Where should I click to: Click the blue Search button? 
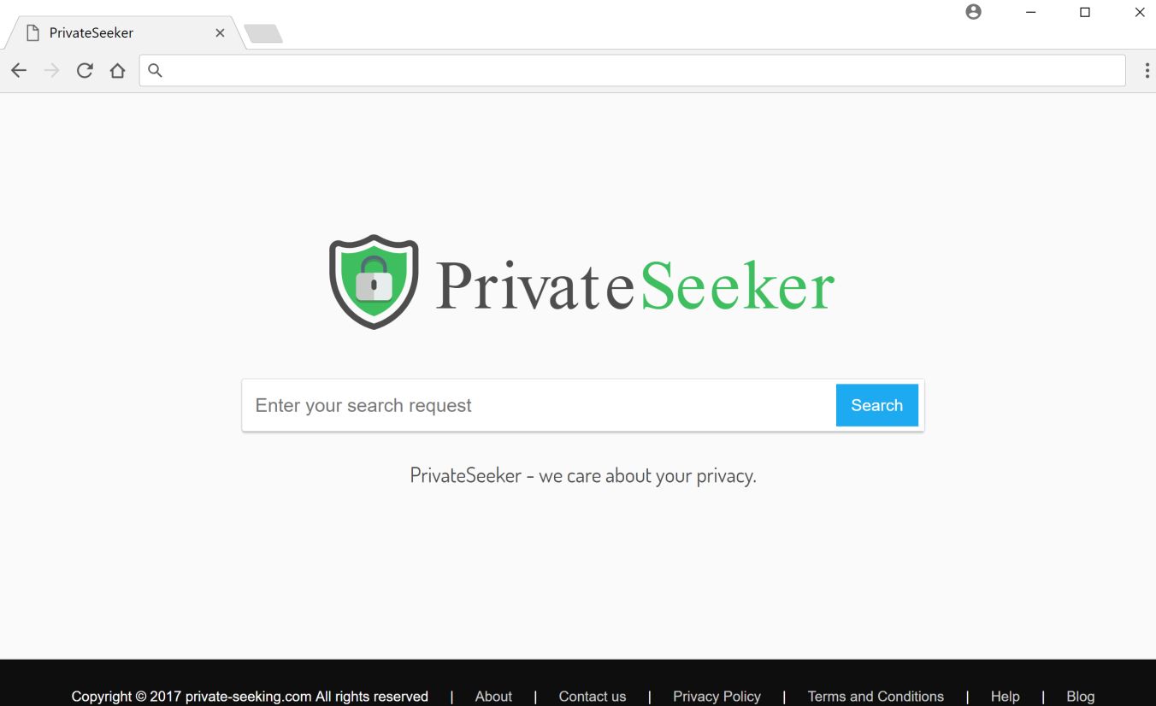(876, 405)
